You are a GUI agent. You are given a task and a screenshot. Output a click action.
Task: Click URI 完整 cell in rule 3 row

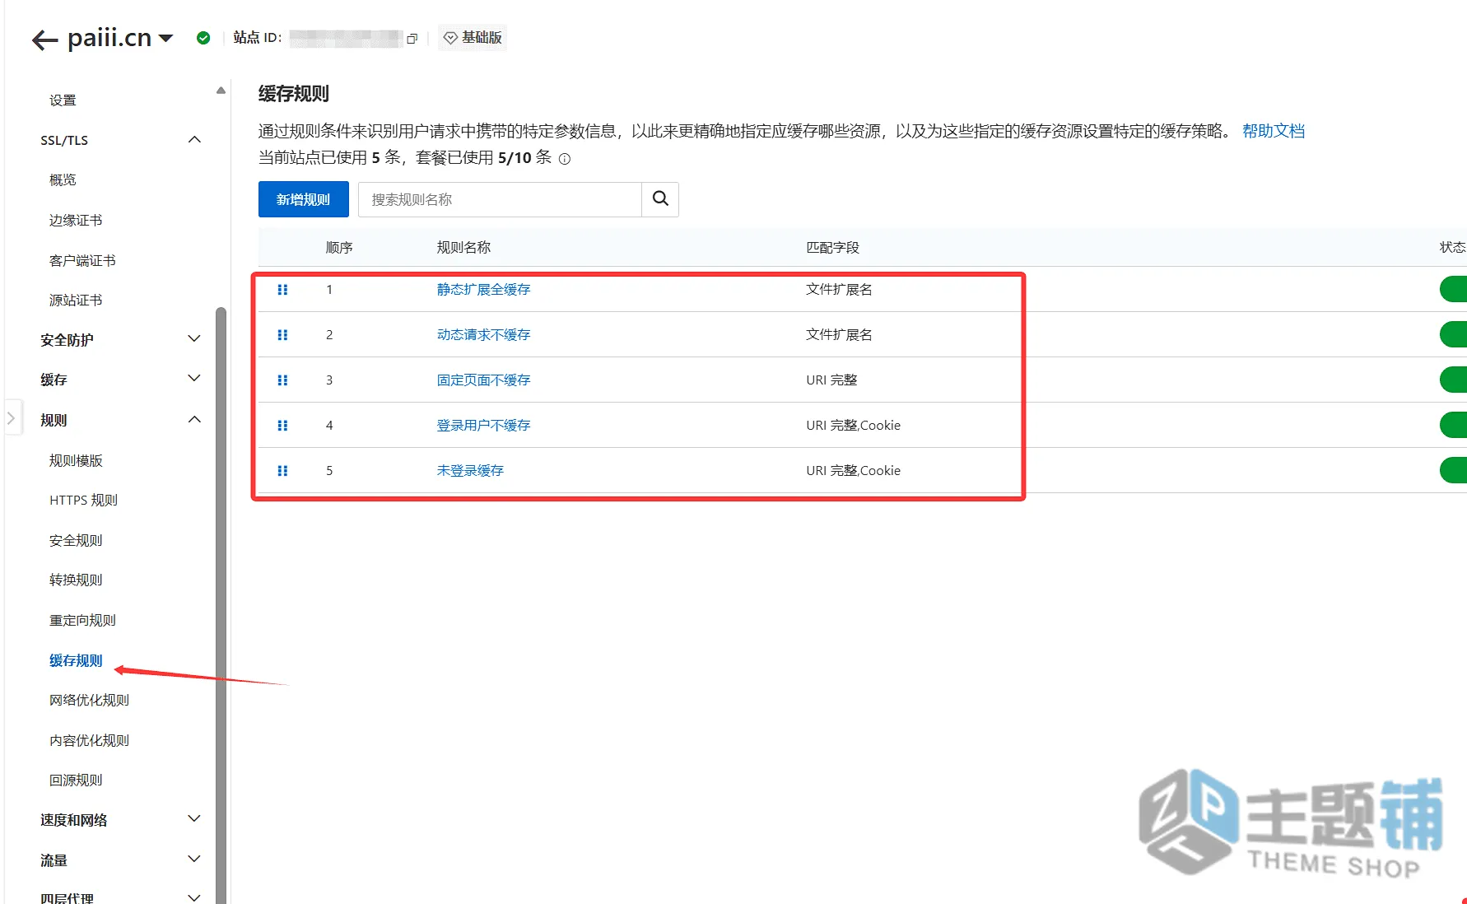(x=831, y=380)
